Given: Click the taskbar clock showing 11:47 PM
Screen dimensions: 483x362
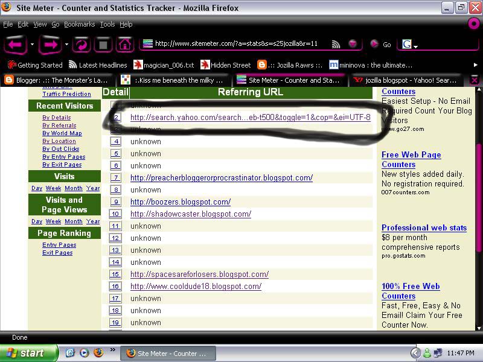Looking at the screenshot, I should tap(461, 353).
